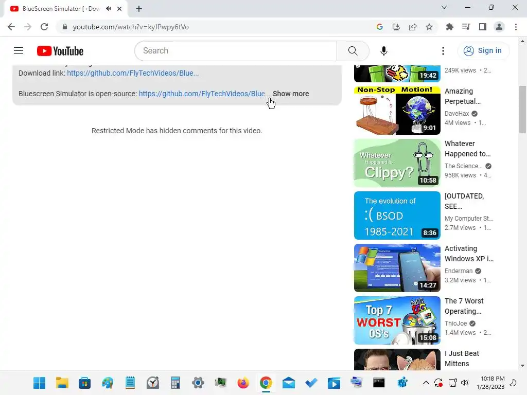Viewport: 527px width, 395px height.
Task: Open Whatever Happened to Clippy thumbnail
Action: [397, 163]
